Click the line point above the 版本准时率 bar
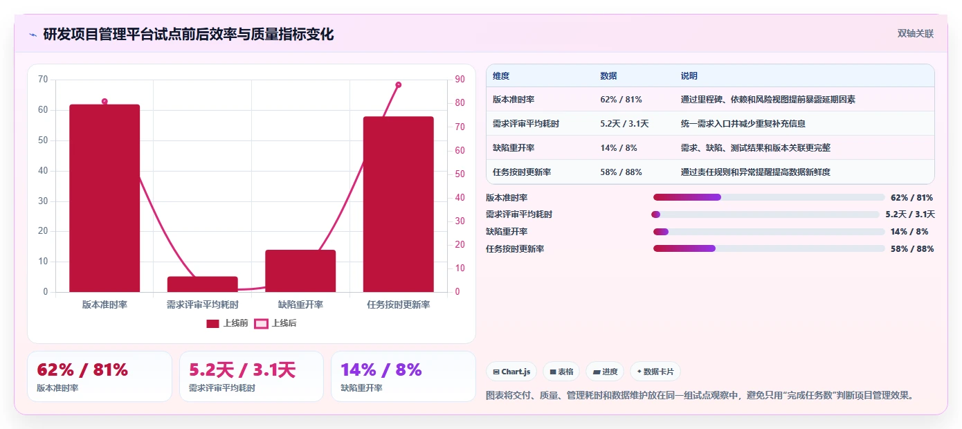Viewport: 962px width, 429px height. click(105, 102)
